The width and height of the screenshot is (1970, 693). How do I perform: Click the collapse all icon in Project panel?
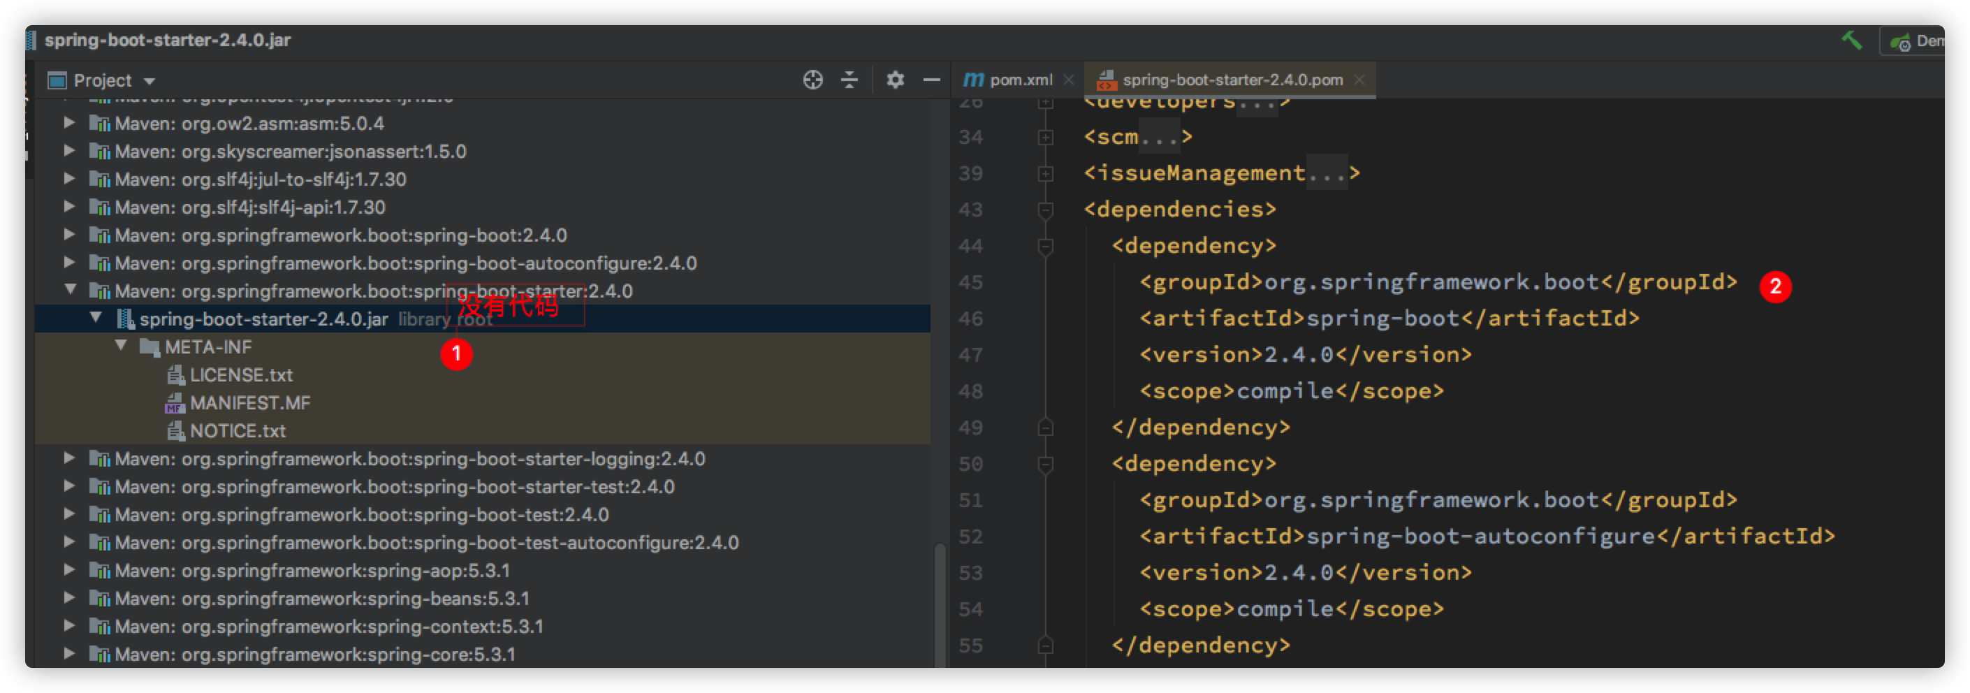[849, 80]
